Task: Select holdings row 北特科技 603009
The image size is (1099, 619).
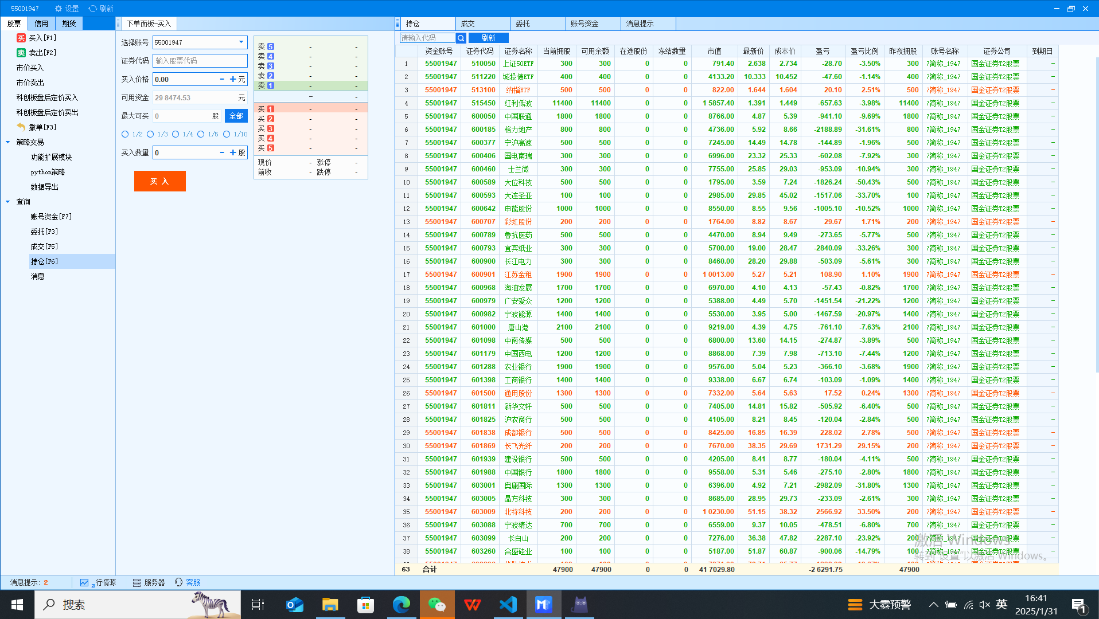Action: point(726,512)
